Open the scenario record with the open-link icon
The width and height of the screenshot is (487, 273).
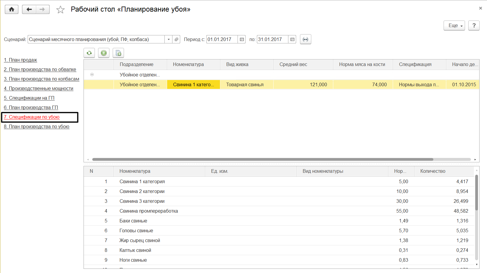tap(176, 39)
